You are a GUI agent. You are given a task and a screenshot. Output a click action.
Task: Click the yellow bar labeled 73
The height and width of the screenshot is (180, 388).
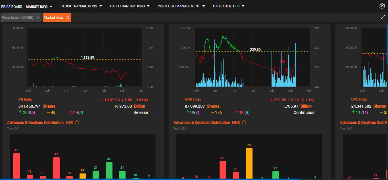click(249, 163)
